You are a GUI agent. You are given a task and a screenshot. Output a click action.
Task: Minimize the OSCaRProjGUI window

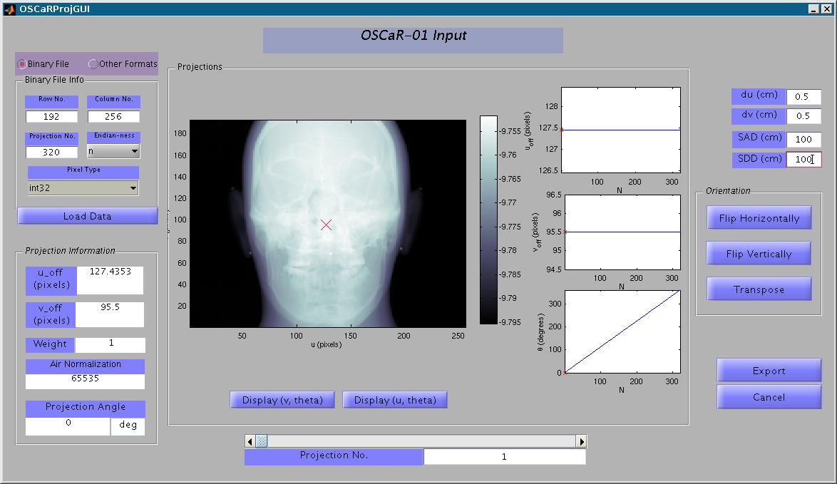pyautogui.click(x=813, y=9)
